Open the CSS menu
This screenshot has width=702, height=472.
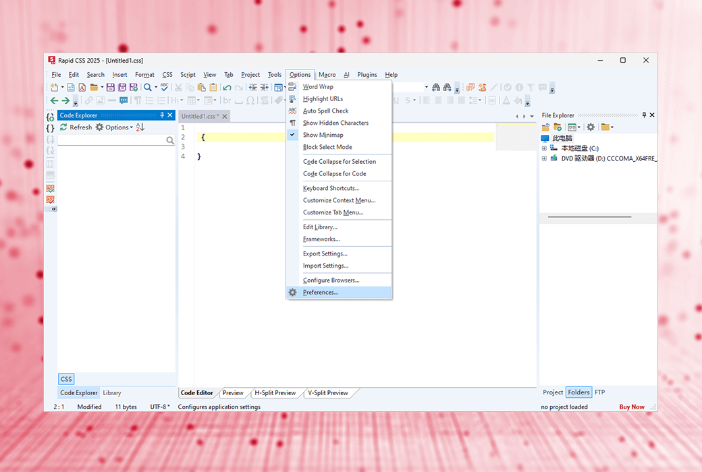pyautogui.click(x=167, y=75)
